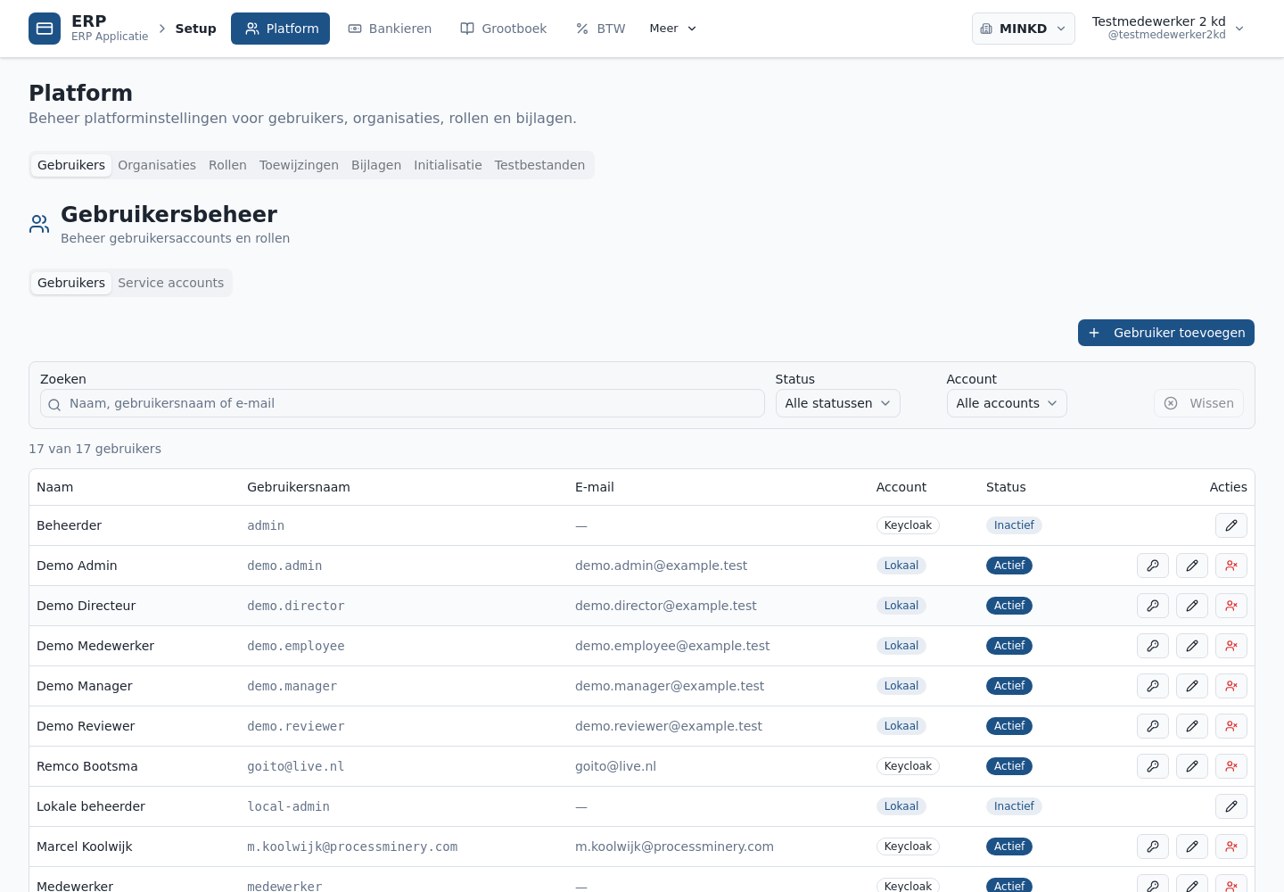The width and height of the screenshot is (1284, 892).
Task: Click remove user icon for Demo Directeur
Action: pyautogui.click(x=1230, y=606)
